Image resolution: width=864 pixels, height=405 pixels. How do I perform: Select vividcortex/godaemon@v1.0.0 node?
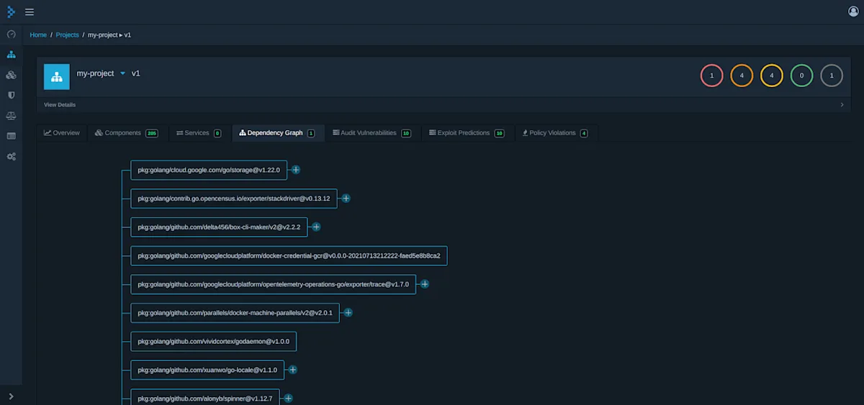tap(214, 341)
